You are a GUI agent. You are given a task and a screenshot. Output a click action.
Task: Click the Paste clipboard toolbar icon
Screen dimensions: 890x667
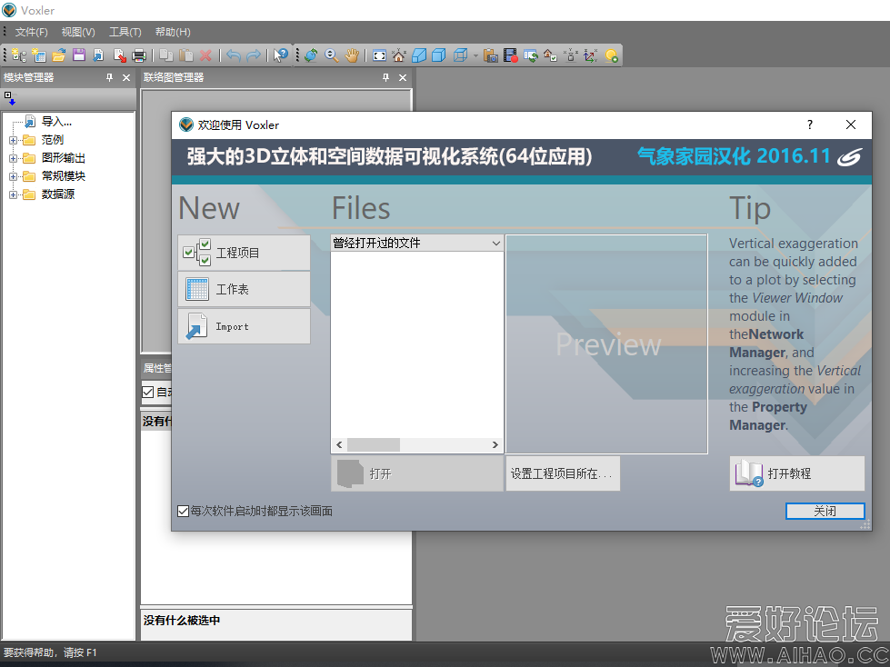[x=185, y=55]
